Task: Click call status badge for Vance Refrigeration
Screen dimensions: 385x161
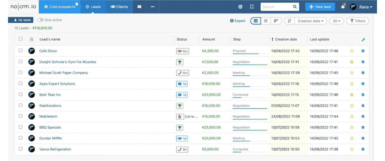Action: [x=183, y=149]
